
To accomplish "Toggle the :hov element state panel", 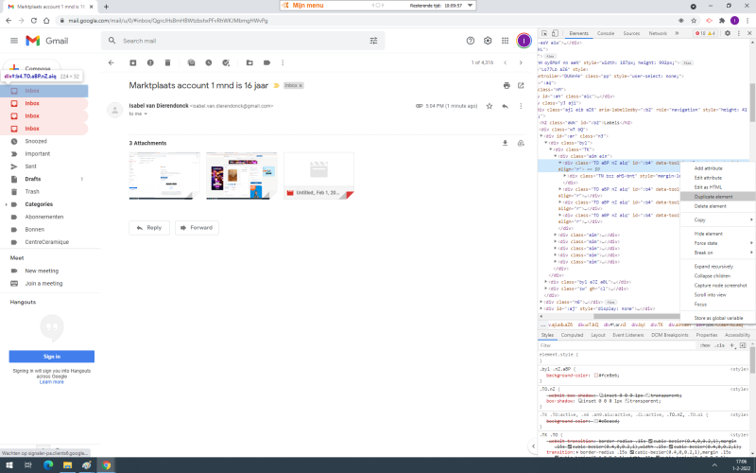I will (705, 345).
